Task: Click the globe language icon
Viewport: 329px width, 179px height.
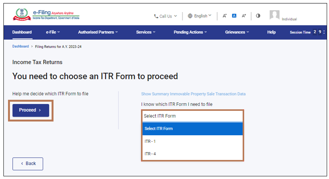Action: [190, 16]
